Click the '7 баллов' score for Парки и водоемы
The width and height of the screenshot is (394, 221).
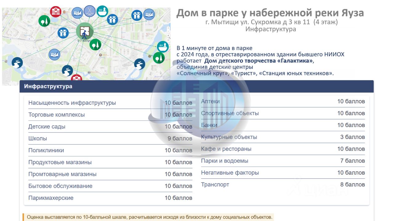353,161
